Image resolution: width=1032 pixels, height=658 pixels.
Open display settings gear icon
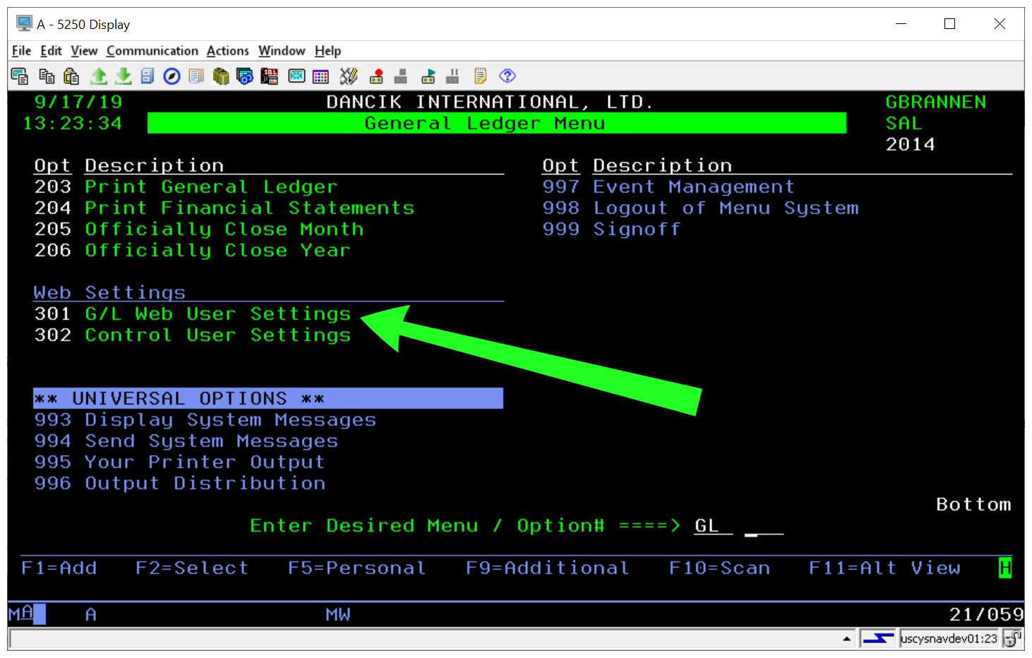tap(245, 76)
